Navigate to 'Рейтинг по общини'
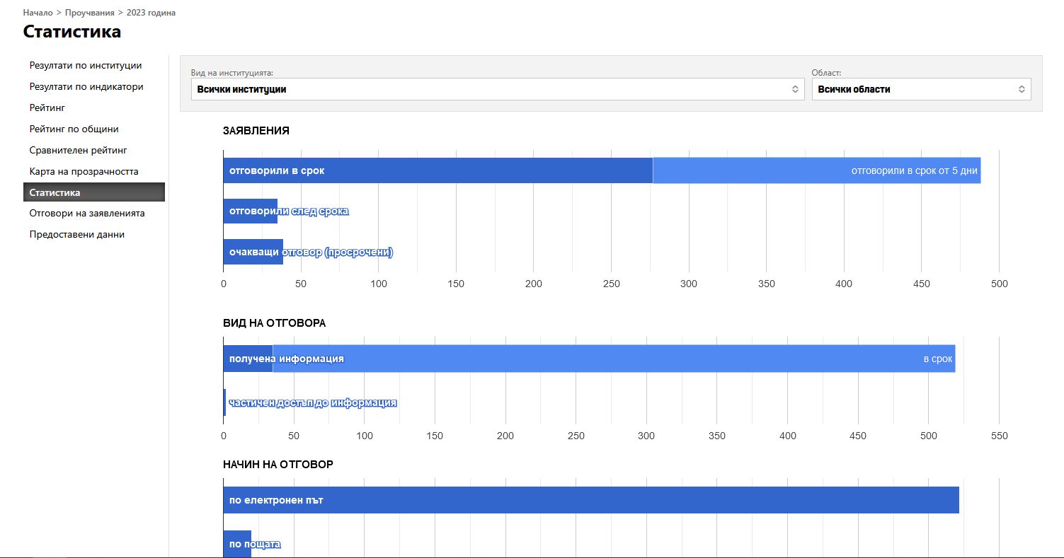 [74, 129]
